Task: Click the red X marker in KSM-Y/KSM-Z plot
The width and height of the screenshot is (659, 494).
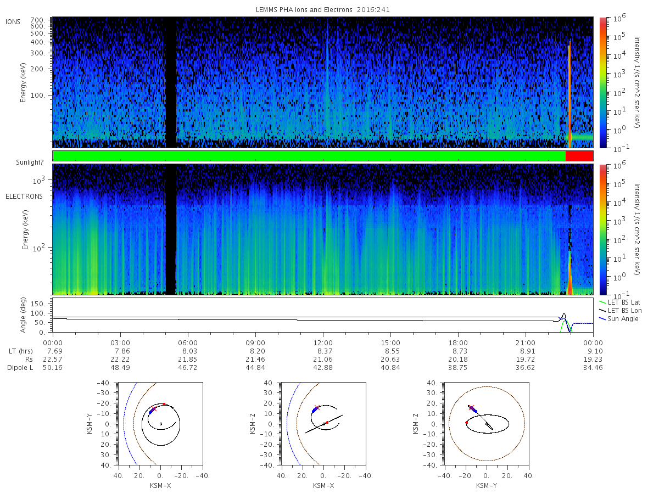Action: [x=471, y=408]
